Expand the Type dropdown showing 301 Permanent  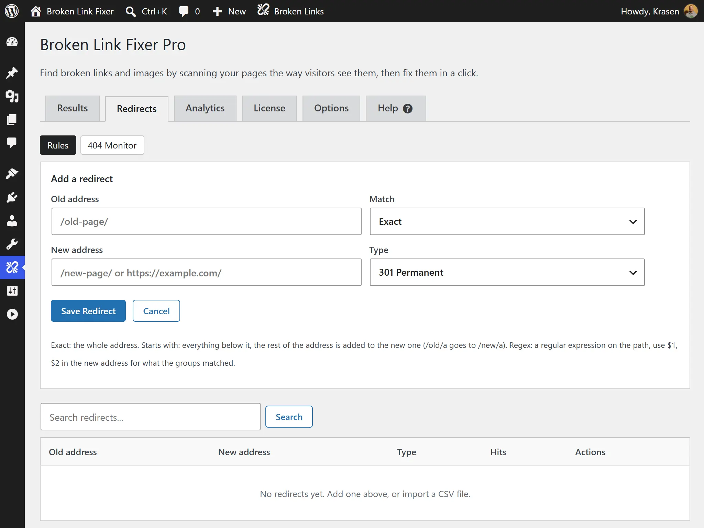coord(507,272)
